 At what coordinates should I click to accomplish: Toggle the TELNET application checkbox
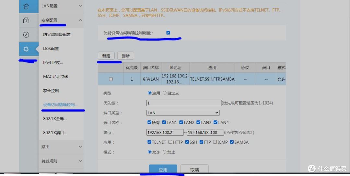(x=149, y=142)
